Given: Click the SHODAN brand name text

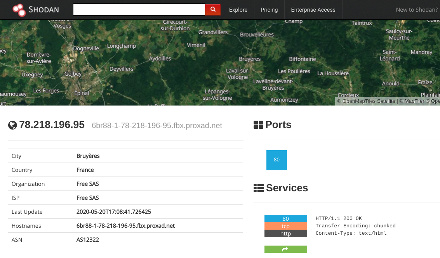Looking at the screenshot, I should pos(44,10).
